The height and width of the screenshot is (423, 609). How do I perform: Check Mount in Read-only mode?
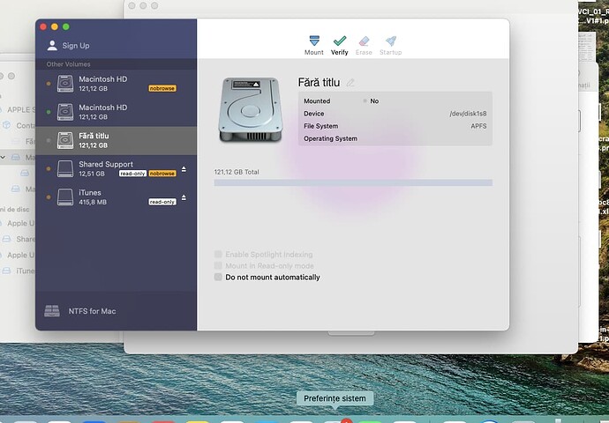[219, 265]
